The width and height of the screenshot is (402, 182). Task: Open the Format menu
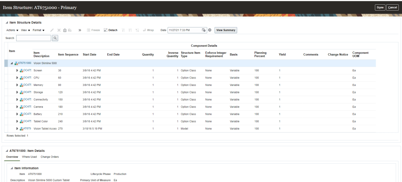tap(38, 30)
